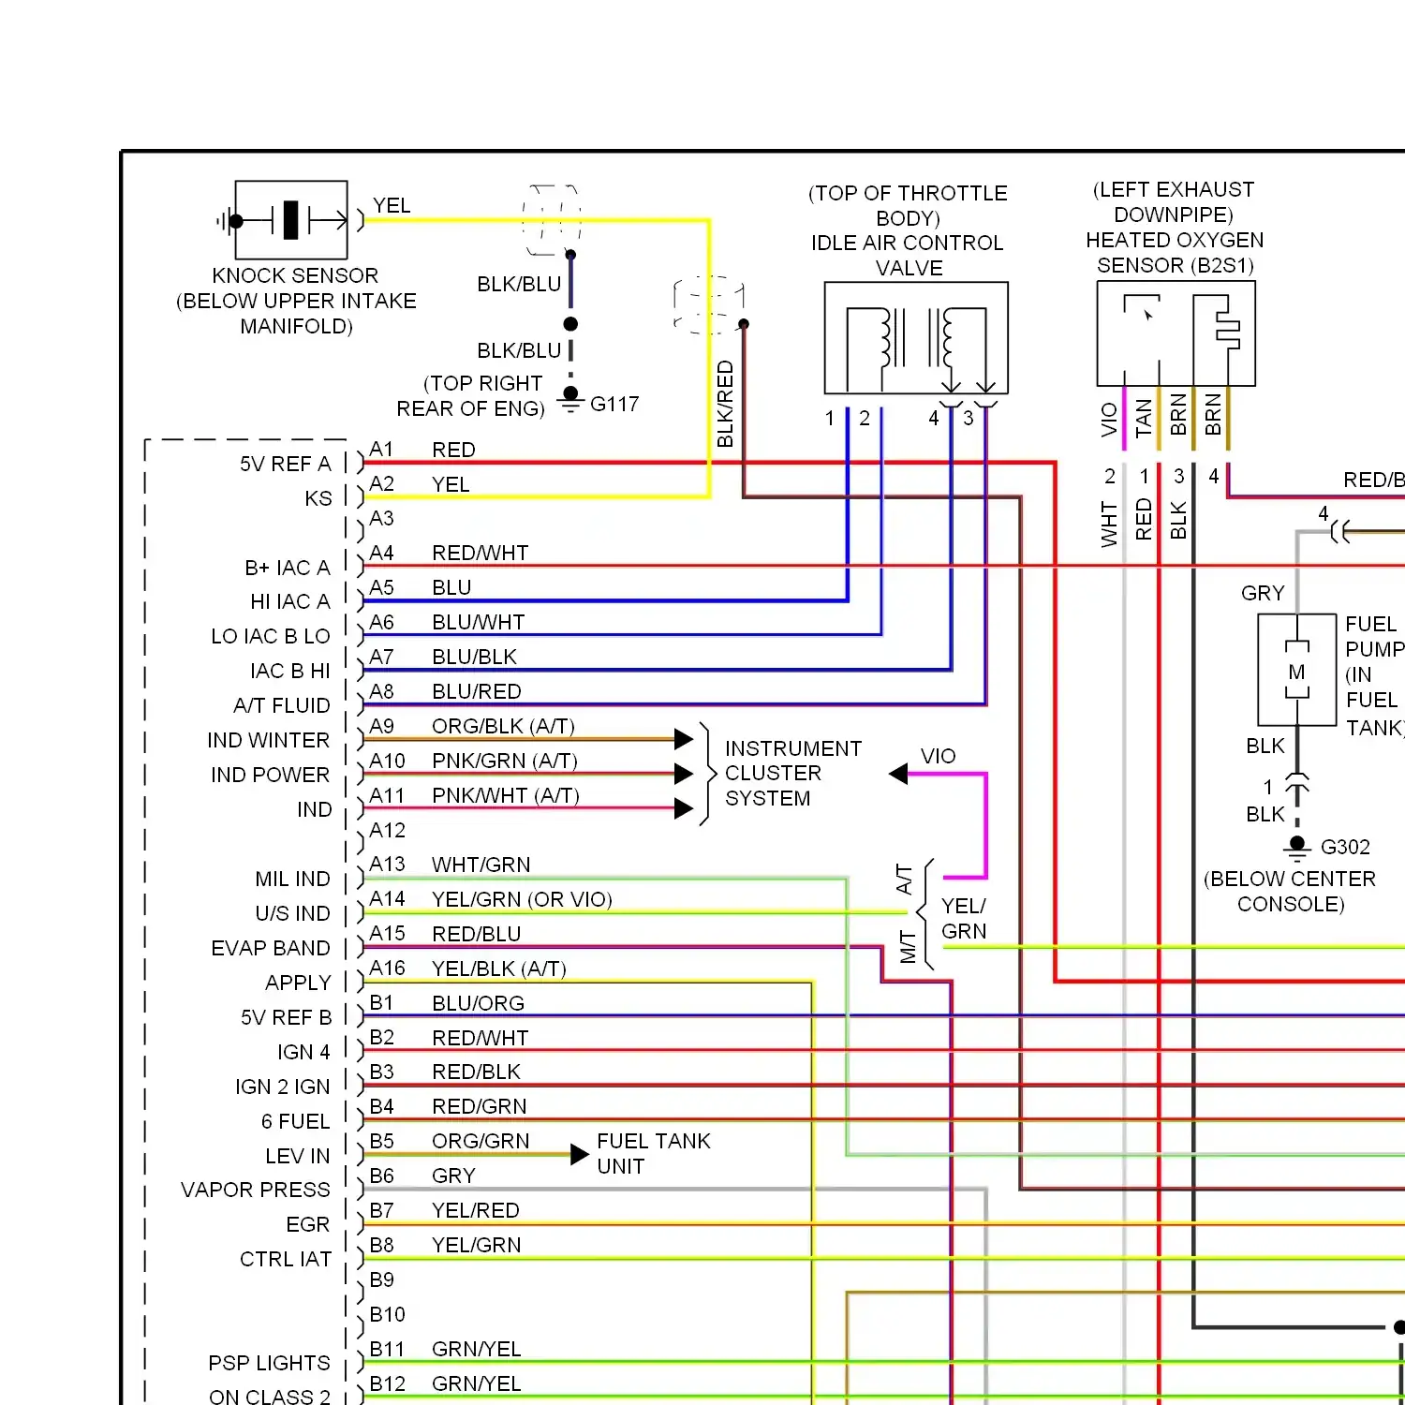Screen dimensions: 1405x1405
Task: Select the vertical WHT wire label
Action: pos(1110,524)
